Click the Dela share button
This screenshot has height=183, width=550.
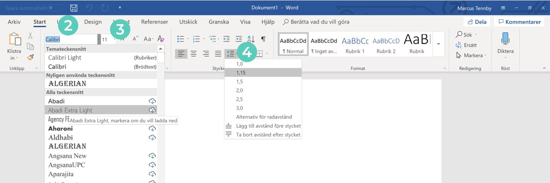coord(476,22)
